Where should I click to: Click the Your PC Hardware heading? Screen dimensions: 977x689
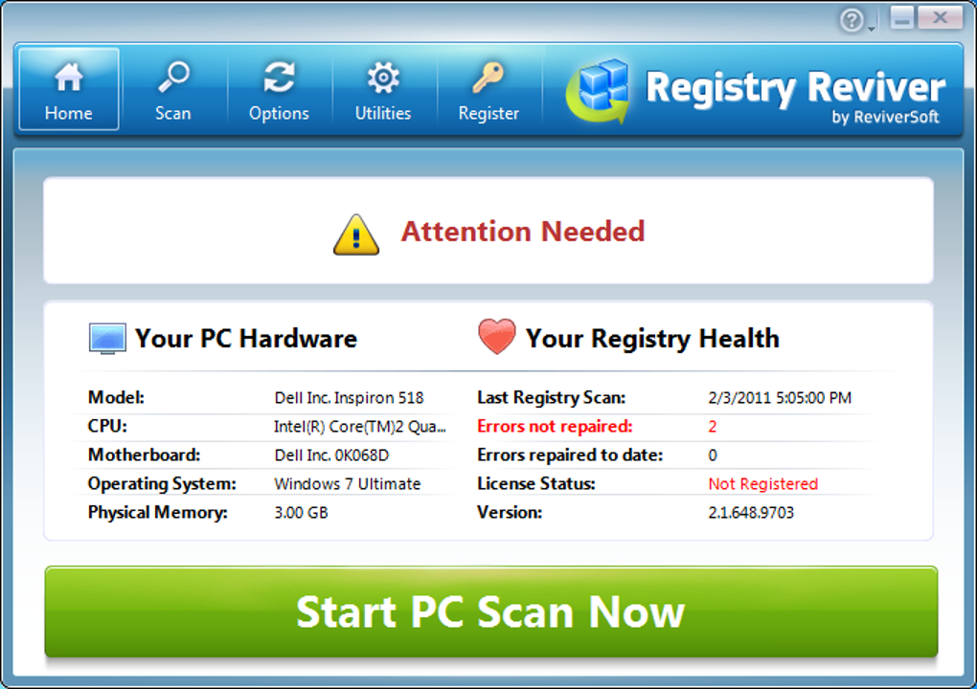[x=246, y=339]
